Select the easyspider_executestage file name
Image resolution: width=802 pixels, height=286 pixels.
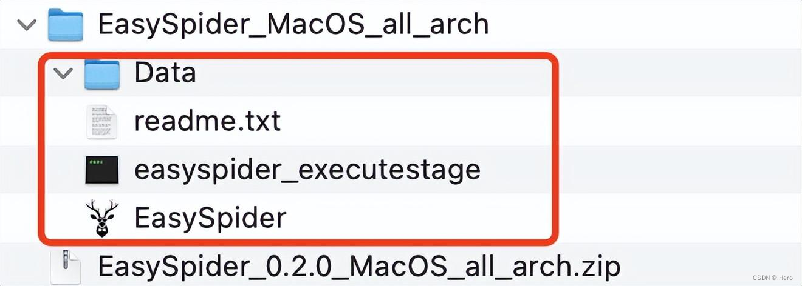click(x=307, y=170)
